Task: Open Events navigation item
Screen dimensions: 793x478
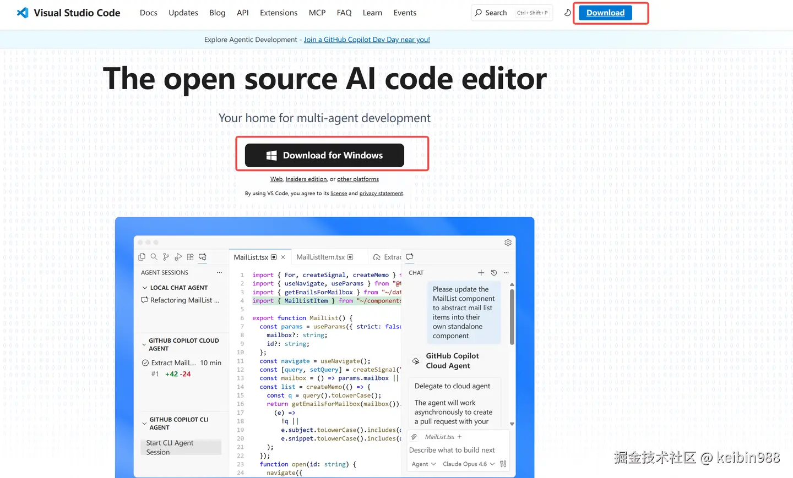Action: click(405, 13)
